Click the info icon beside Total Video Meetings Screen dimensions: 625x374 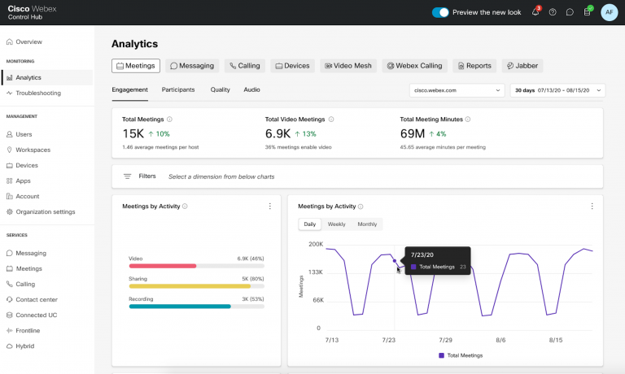331,119
